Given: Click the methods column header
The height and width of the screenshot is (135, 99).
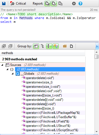Looking at the screenshot, I should (x=43, y=53).
